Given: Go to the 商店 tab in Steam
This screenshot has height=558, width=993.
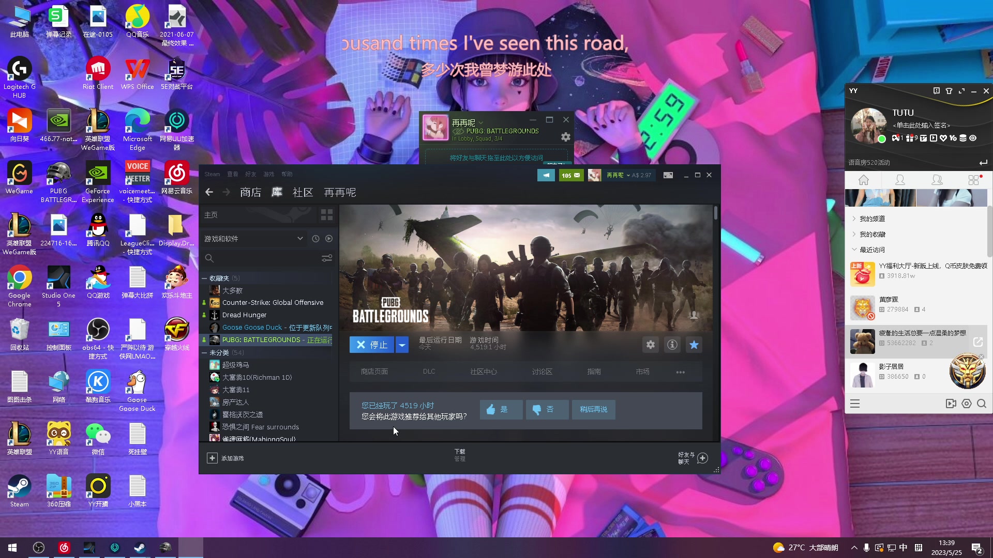Looking at the screenshot, I should (x=251, y=192).
